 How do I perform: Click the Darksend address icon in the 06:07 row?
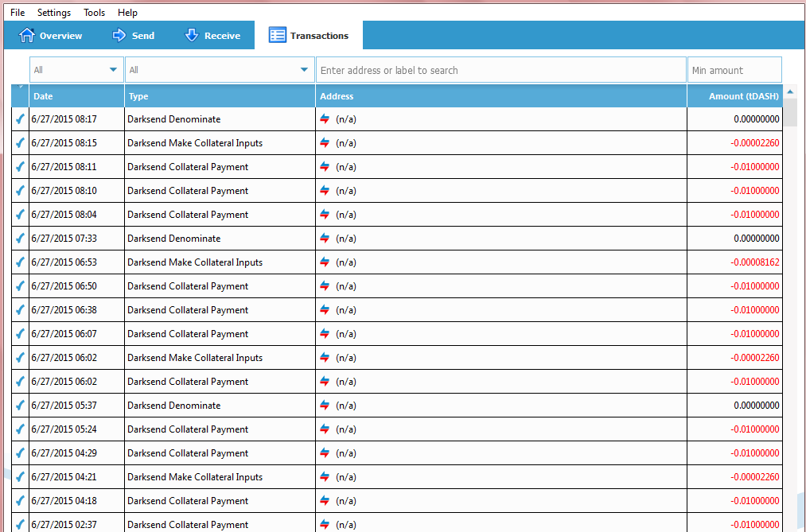pos(325,334)
